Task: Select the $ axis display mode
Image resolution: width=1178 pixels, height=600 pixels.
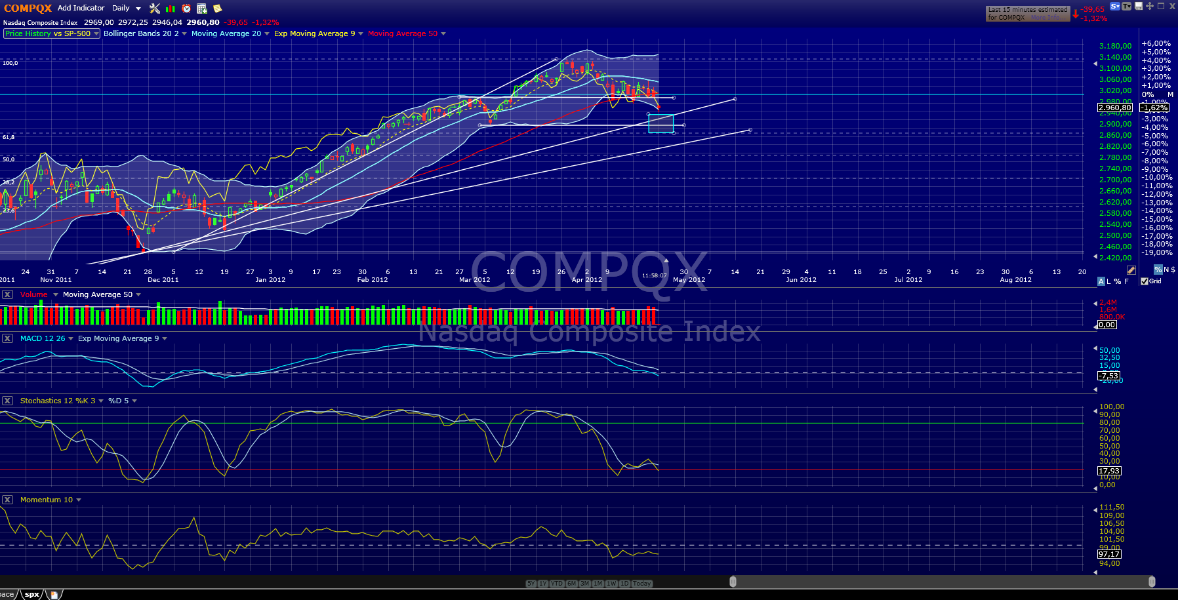Action: pos(1173,270)
